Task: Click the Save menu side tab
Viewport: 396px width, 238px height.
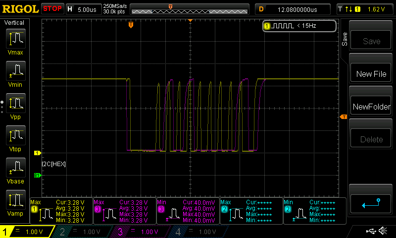Action: (x=345, y=39)
